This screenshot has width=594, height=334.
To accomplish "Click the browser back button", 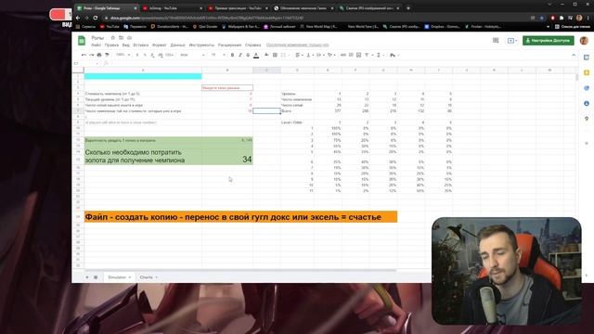I will (78, 18).
